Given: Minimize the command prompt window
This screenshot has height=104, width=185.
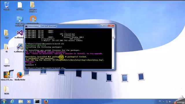Looking at the screenshot, I should [x=102, y=26].
